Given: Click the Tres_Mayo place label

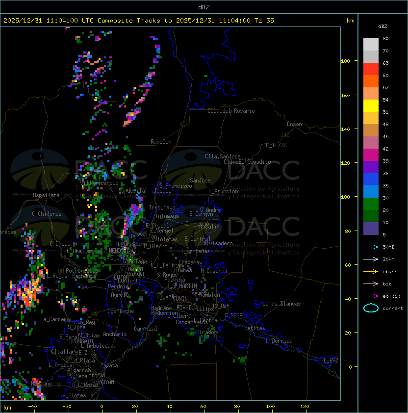Looking at the screenshot, I should point(162,207).
